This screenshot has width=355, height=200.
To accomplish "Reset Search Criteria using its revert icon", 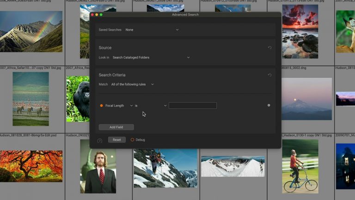I will click(269, 75).
